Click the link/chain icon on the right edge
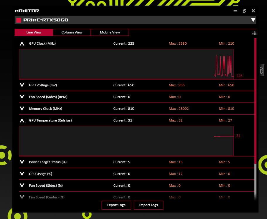The image size is (267, 219). tap(261, 70)
